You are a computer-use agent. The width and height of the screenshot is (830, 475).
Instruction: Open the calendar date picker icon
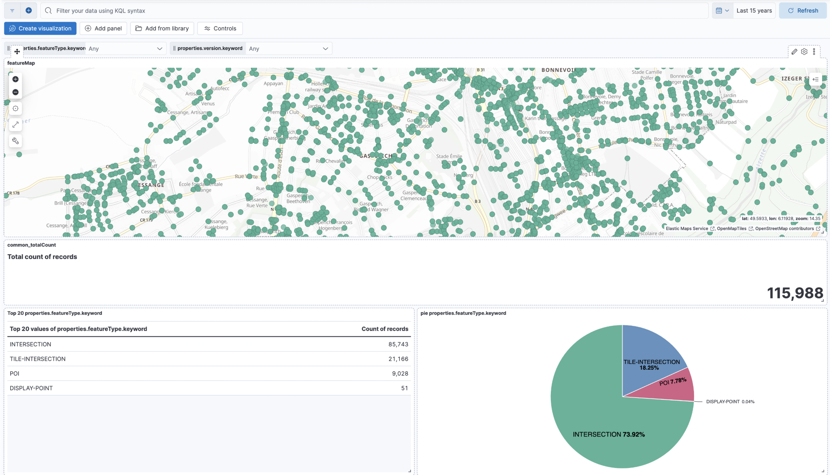719,10
